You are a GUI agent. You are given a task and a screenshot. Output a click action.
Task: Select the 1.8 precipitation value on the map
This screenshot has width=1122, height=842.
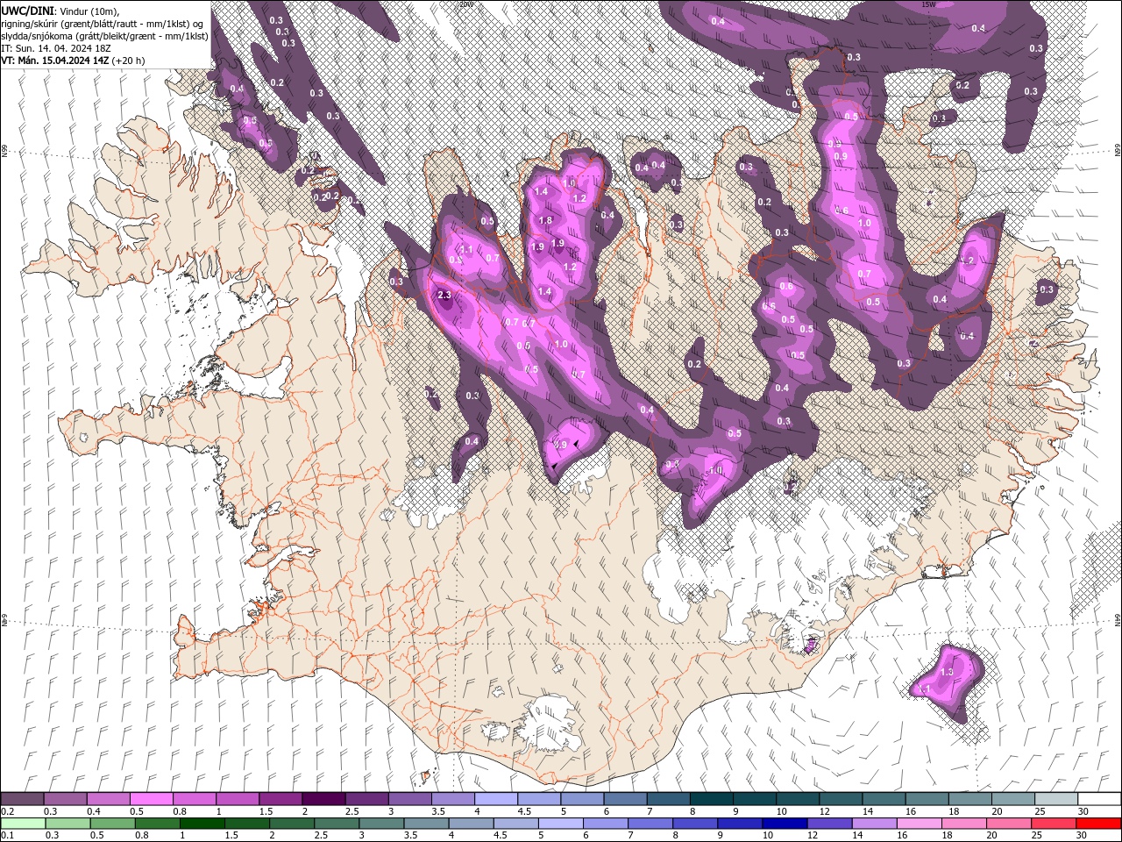(546, 221)
